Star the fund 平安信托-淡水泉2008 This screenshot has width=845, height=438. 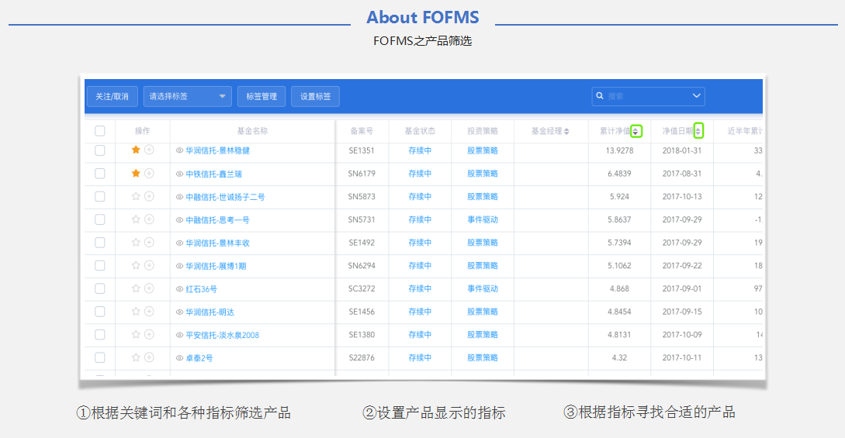point(136,334)
